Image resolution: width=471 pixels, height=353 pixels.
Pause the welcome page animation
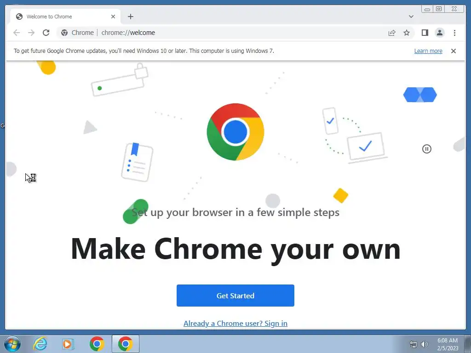pos(426,149)
